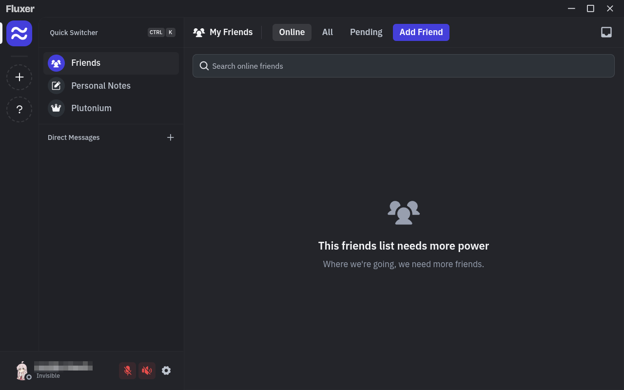Toggle the deafen speaker button
Viewport: 624px width, 390px height.
147,370
